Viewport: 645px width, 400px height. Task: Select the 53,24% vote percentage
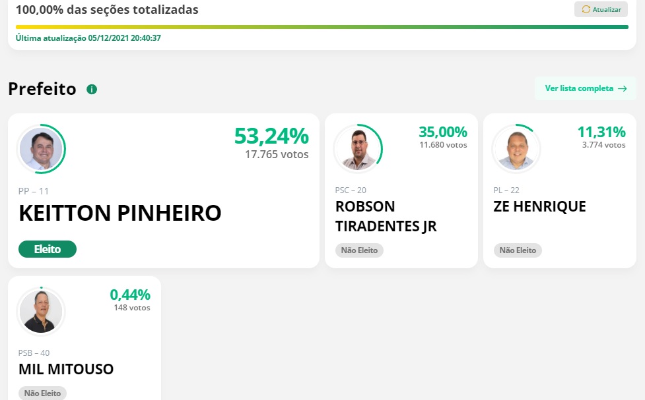point(271,137)
